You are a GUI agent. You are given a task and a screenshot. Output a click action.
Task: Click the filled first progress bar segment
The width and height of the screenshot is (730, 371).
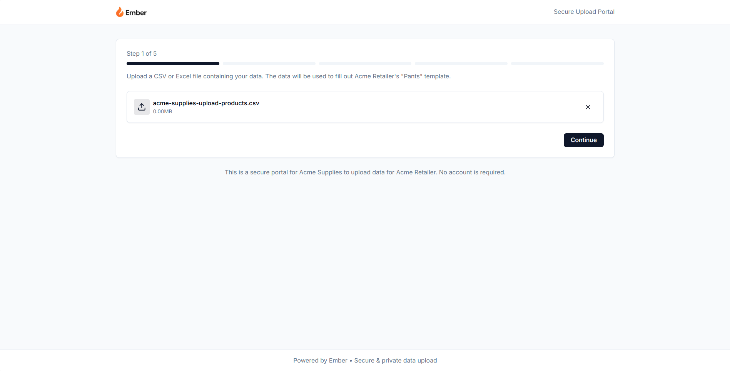click(x=173, y=64)
